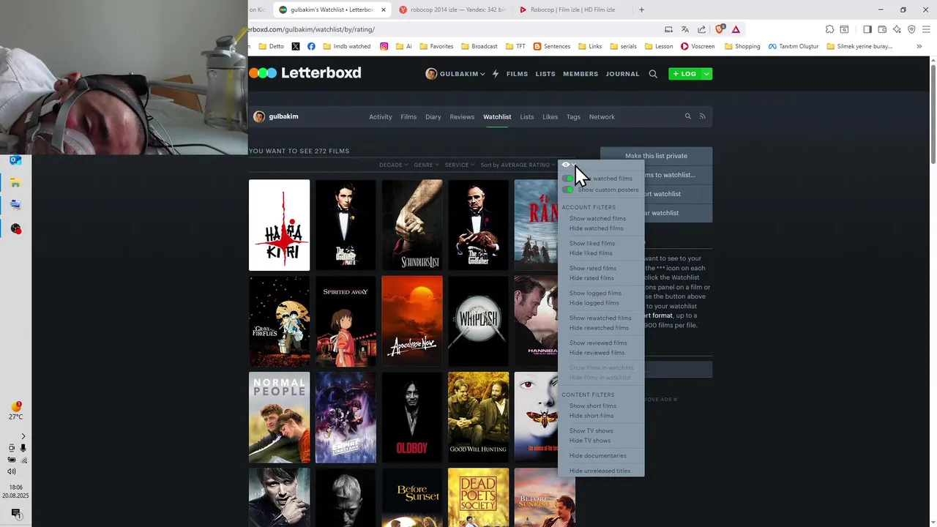Open the lightning bolt activity icon

496,74
